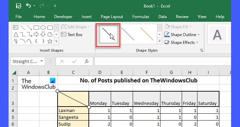Screen dimensions: 240x127
Task: Show the next row of Shape Styles
Action: point(159,34)
